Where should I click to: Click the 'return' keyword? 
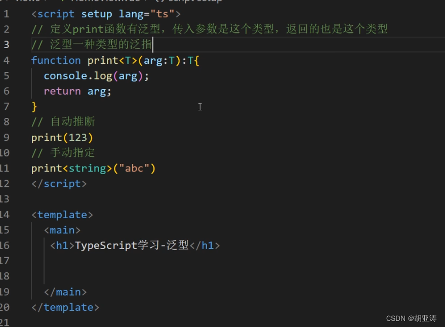coord(62,92)
